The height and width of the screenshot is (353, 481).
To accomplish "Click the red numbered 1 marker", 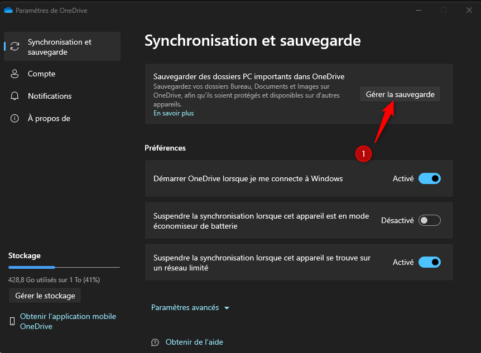I will [x=364, y=153].
